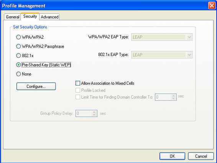
Task: Choose None as the security option
Action: [18, 74]
